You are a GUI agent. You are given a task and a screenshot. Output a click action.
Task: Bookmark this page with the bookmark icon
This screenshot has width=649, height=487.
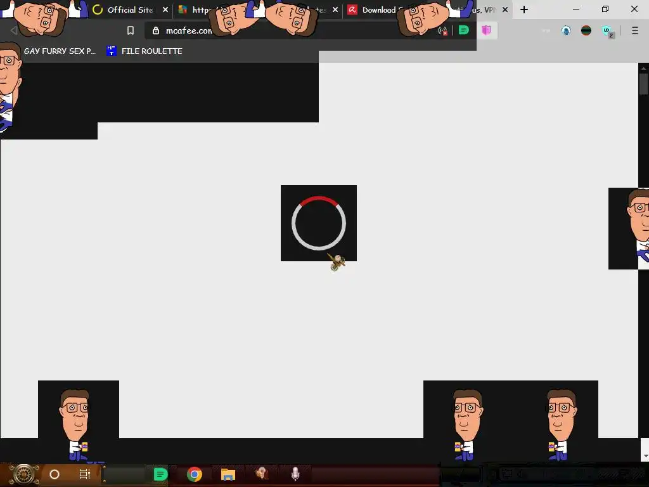click(131, 30)
